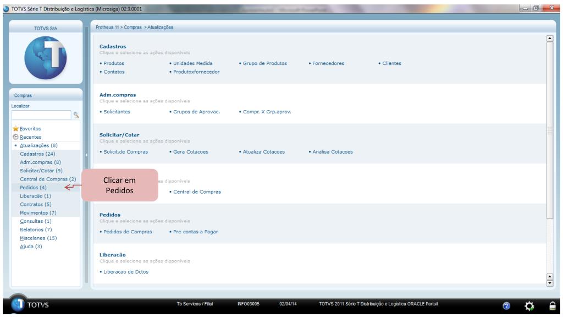Select Adm.compras (8) in sidebar
Image resolution: width=563 pixels, height=317 pixels.
(x=40, y=162)
